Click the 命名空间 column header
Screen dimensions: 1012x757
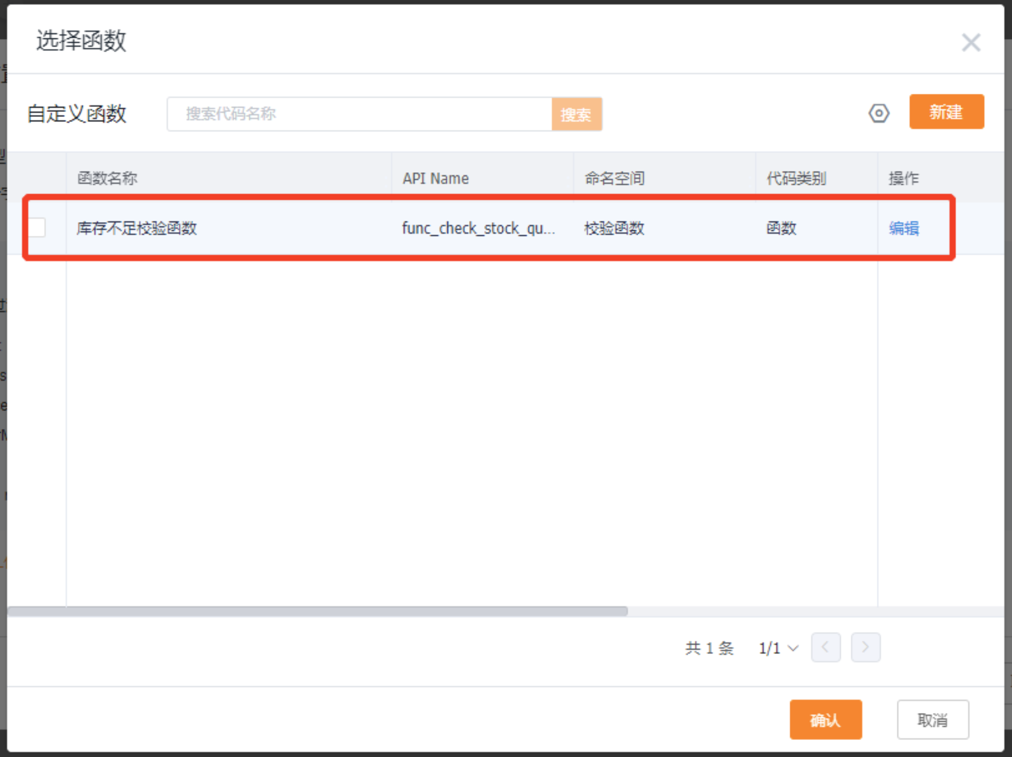coord(614,178)
